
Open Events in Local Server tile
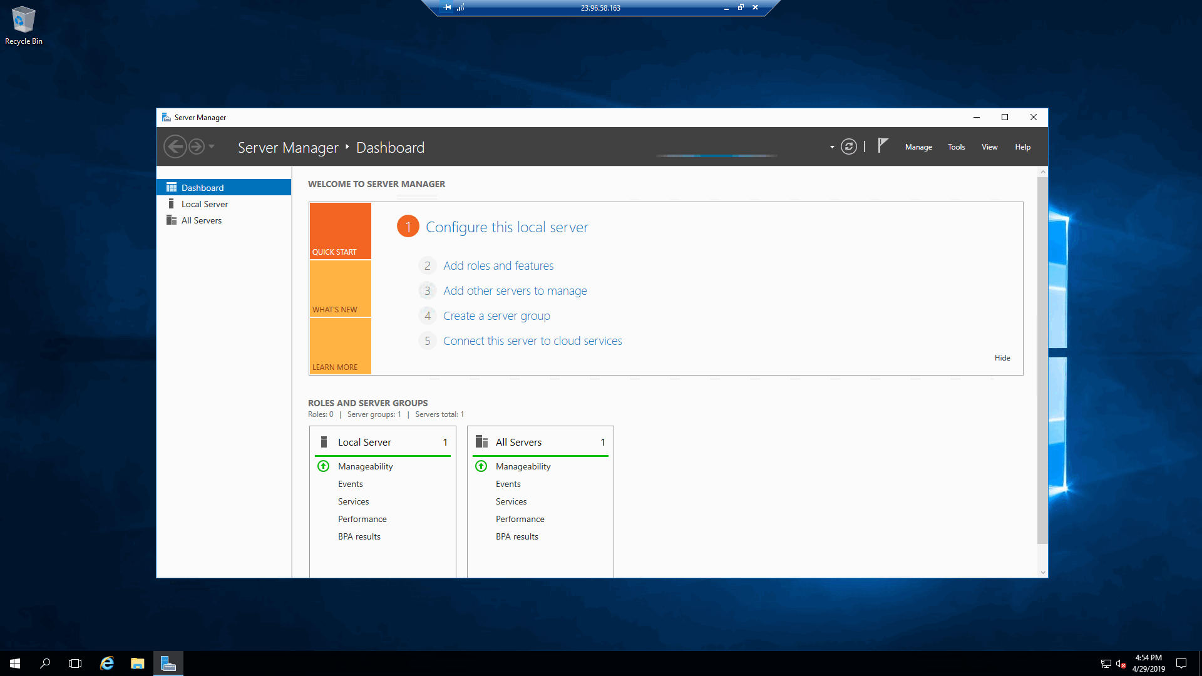click(351, 484)
